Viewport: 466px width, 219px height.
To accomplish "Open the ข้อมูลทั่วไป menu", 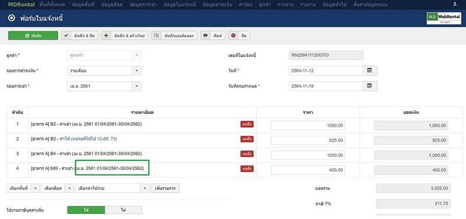I will coord(334,5).
